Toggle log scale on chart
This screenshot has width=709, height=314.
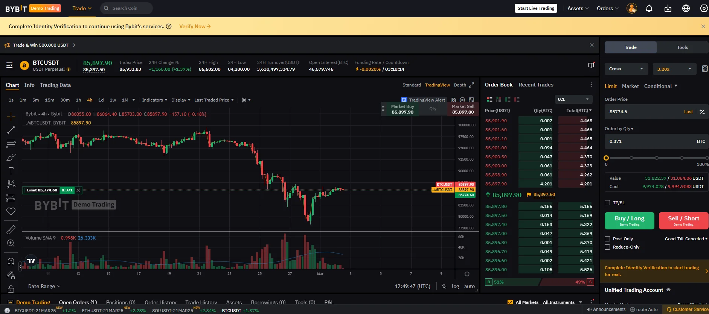455,286
